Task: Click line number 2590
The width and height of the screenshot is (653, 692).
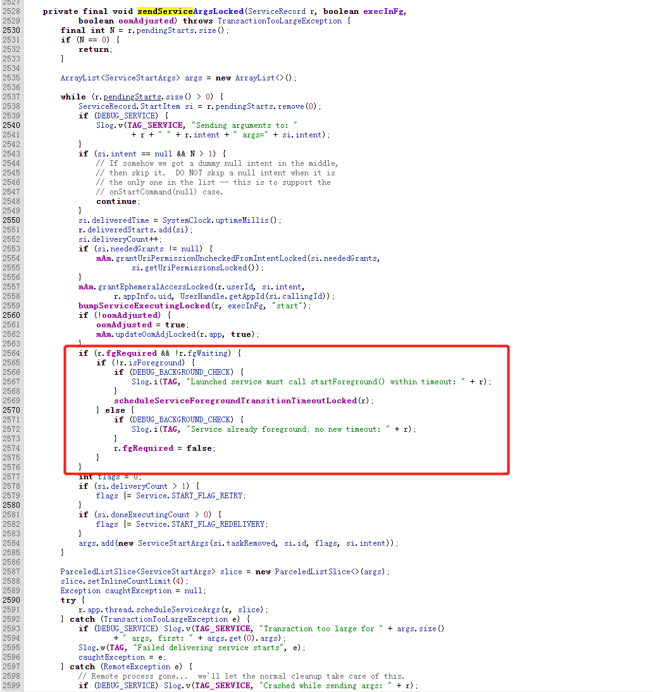Action: coord(11,600)
